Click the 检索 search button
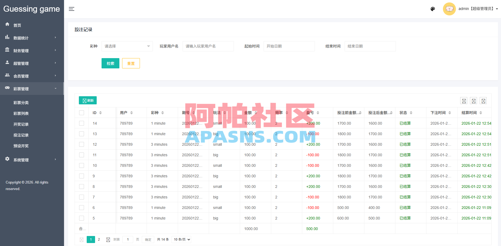The image size is (501, 246). (x=110, y=63)
